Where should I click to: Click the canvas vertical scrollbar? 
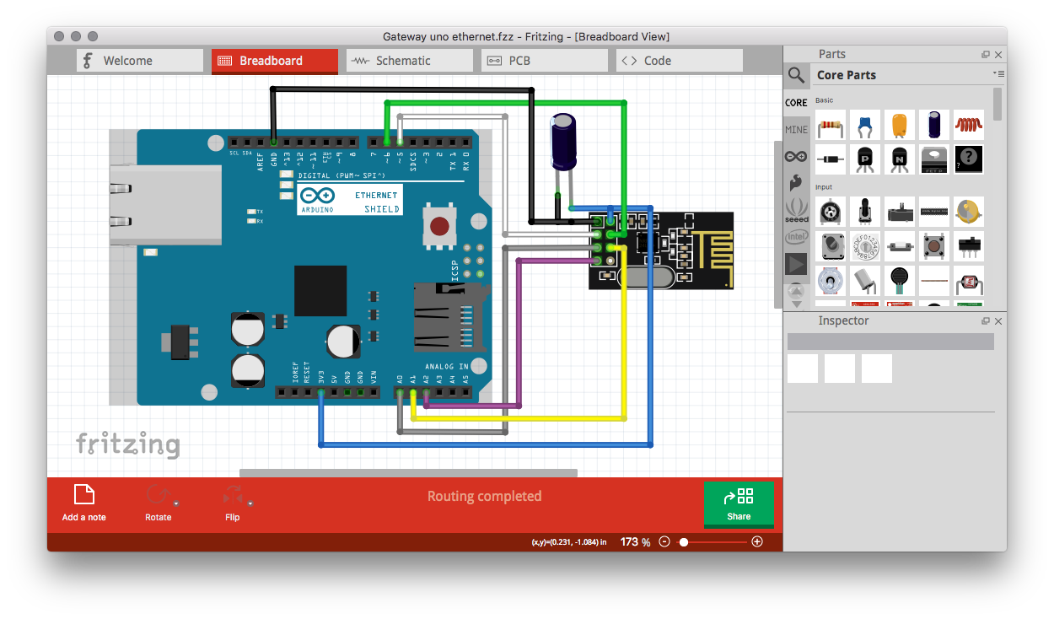pyautogui.click(x=777, y=224)
